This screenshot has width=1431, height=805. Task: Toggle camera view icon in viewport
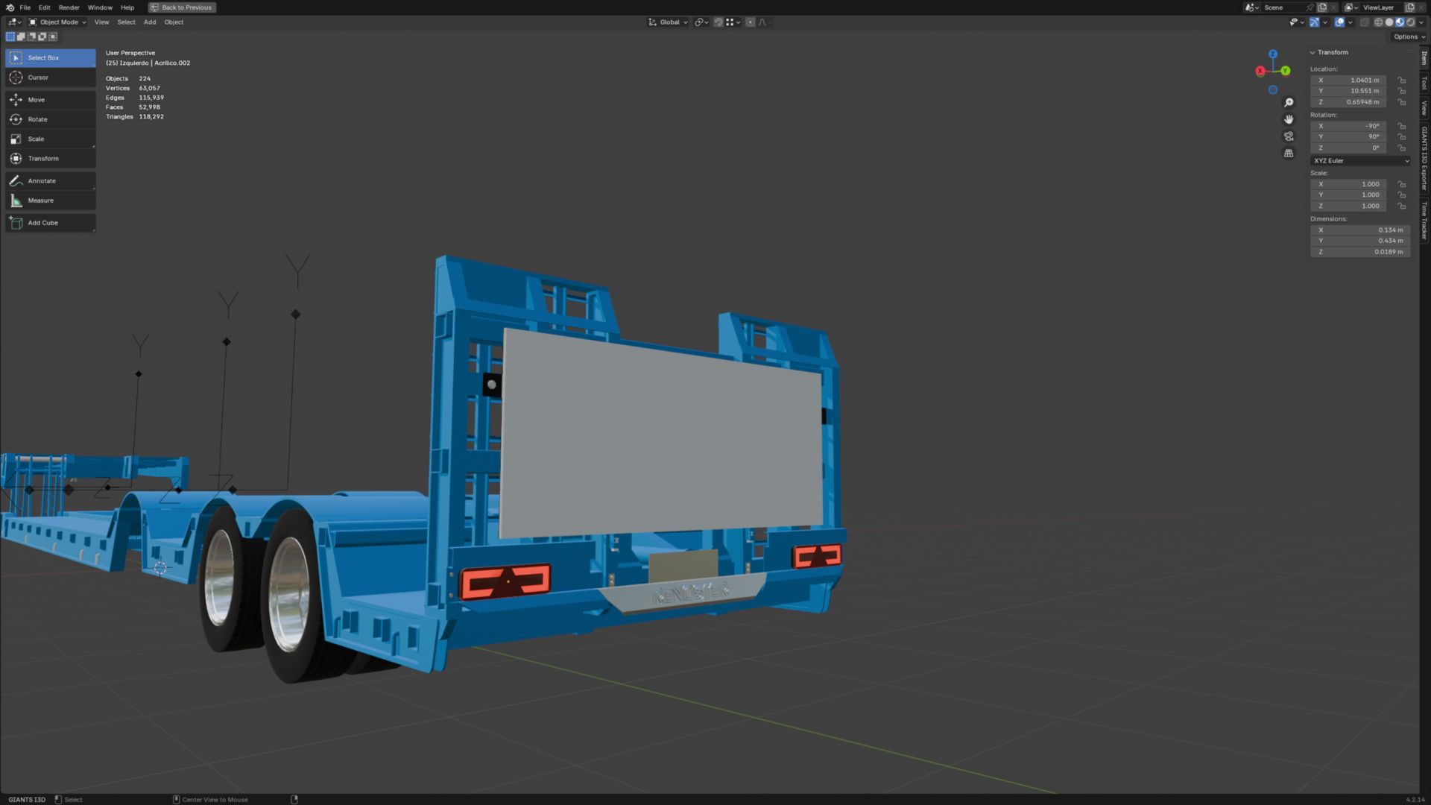point(1289,136)
